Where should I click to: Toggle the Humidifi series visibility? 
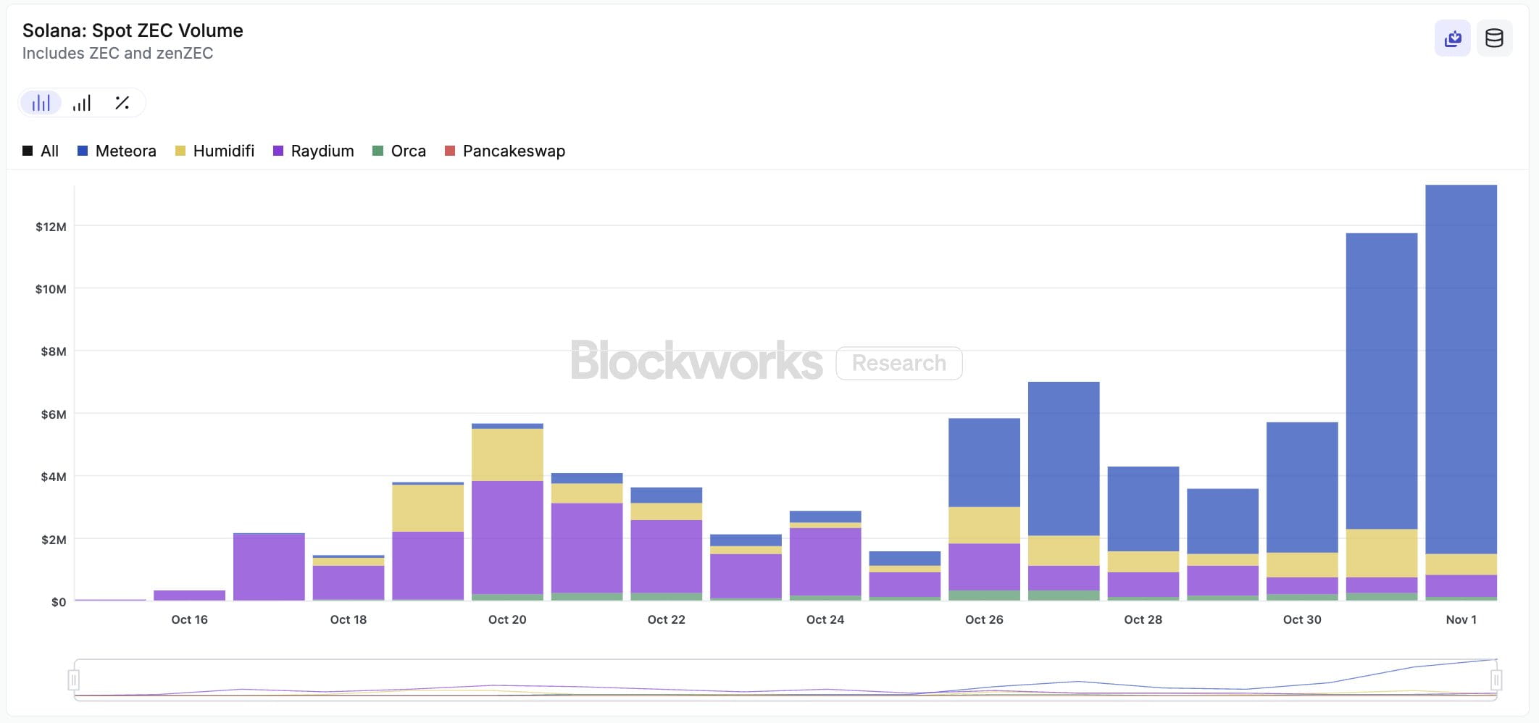(x=224, y=151)
